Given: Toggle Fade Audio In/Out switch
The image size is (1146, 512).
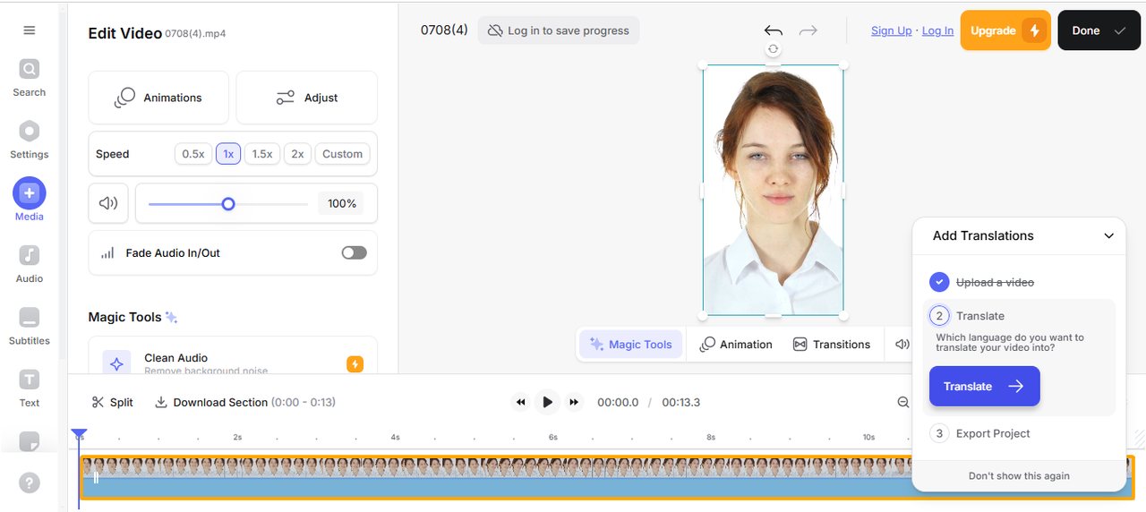Looking at the screenshot, I should click(x=355, y=253).
